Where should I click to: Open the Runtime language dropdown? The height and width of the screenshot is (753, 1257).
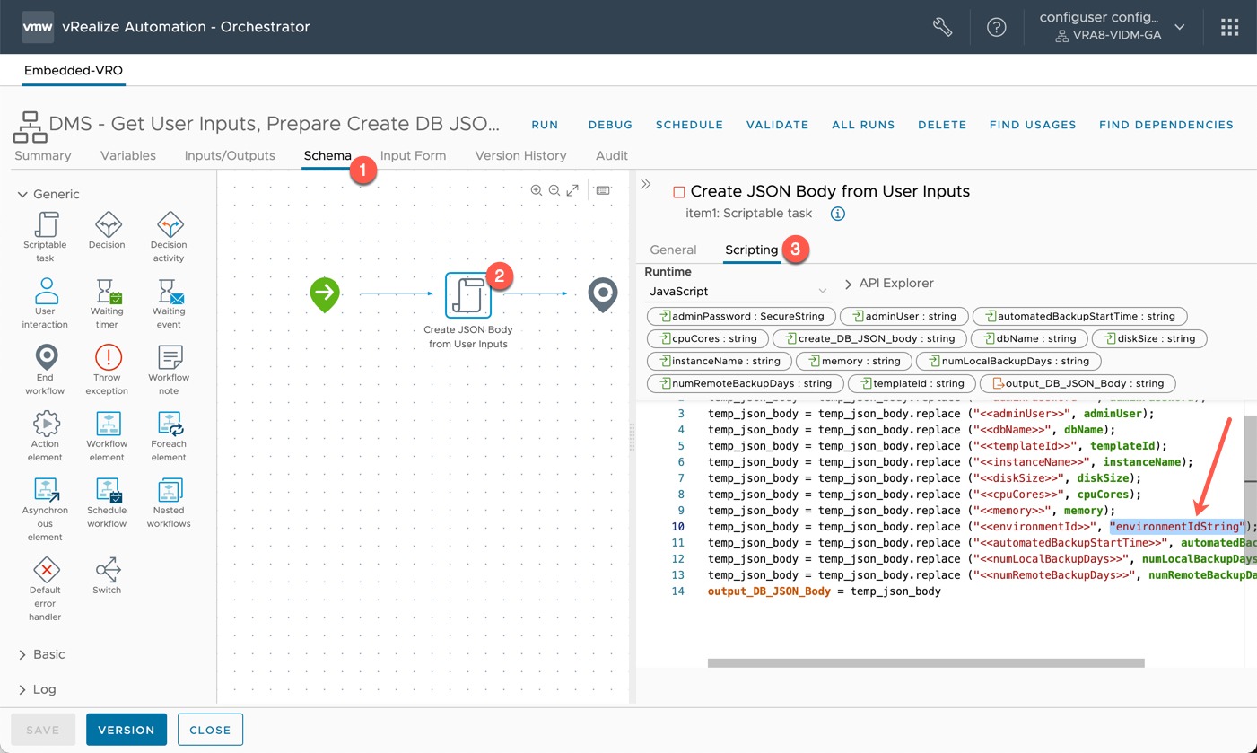736,291
